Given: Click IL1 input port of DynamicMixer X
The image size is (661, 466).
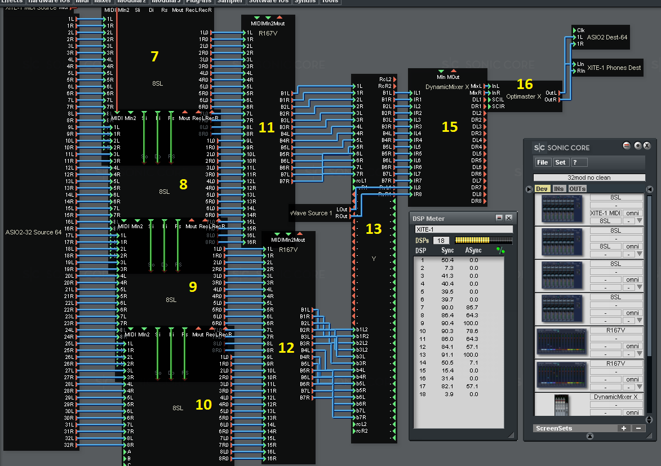Looking at the screenshot, I should (x=411, y=93).
